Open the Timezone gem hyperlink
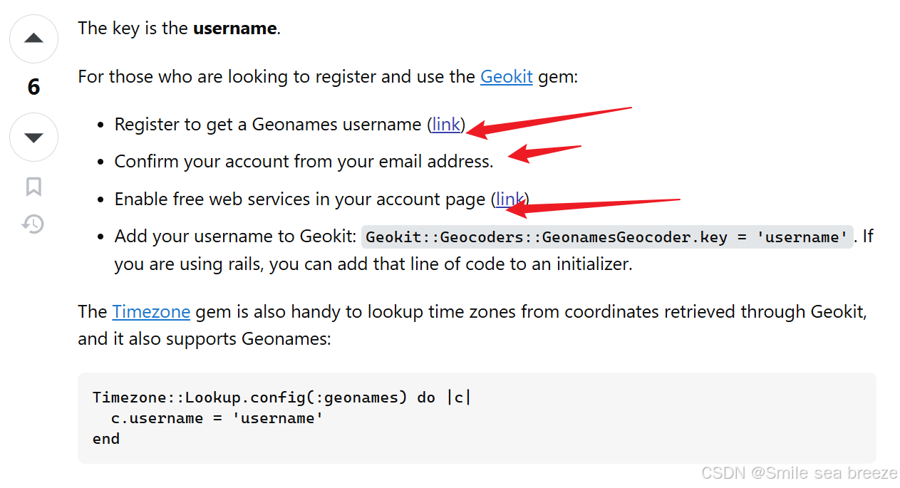The image size is (900, 488). (x=151, y=311)
